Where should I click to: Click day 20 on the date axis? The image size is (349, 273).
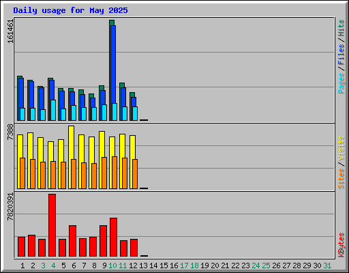tap(215, 265)
